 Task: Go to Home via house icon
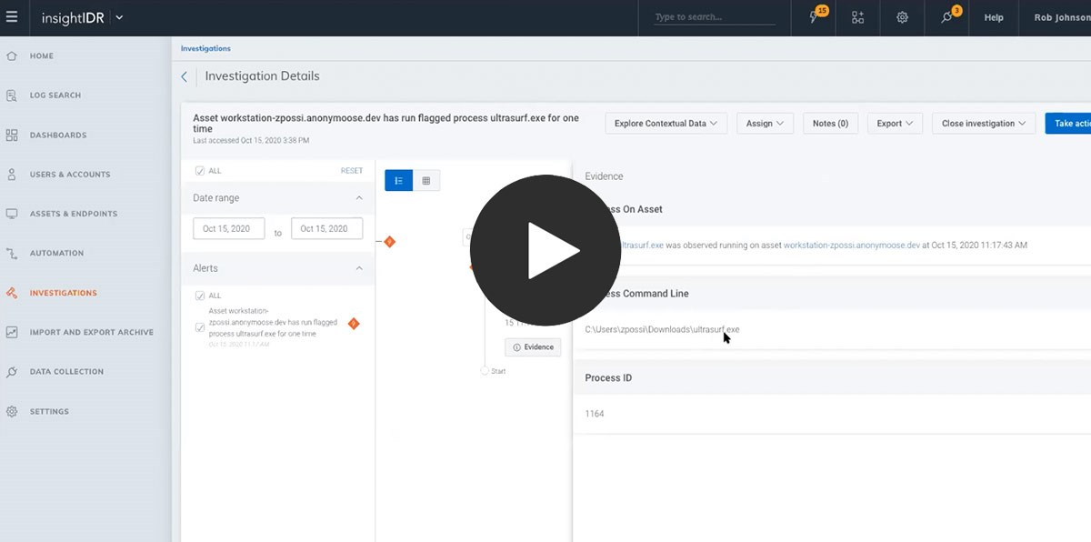tap(12, 55)
